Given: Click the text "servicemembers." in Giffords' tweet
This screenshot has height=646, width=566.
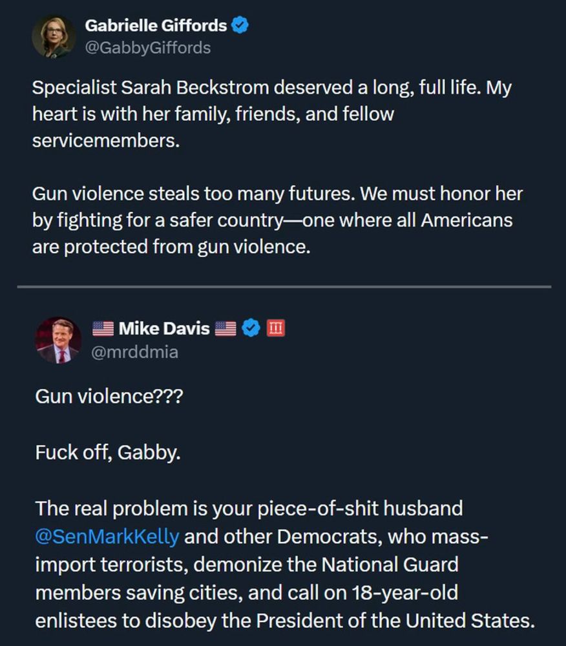Looking at the screenshot, I should coord(105,141).
